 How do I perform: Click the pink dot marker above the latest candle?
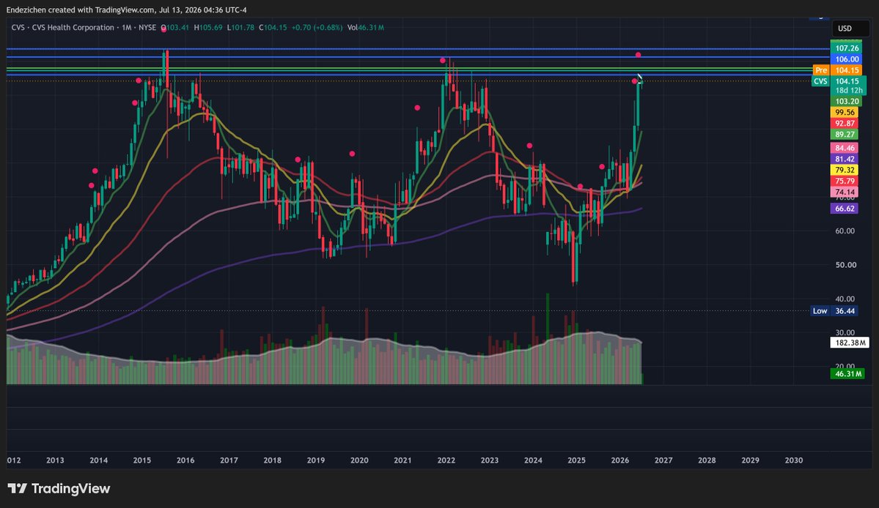pos(638,55)
